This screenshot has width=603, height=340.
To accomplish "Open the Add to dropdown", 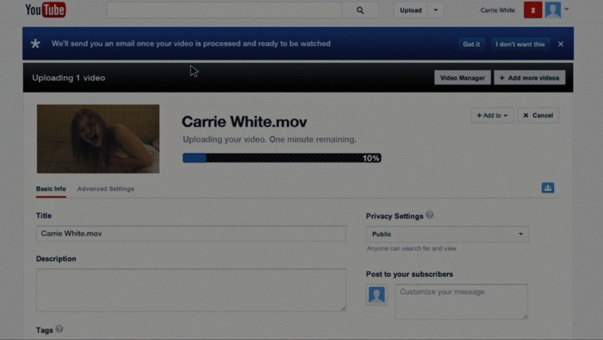I will [492, 115].
